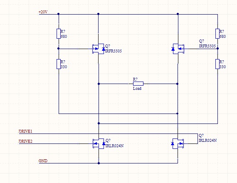Image resolution: width=237 pixels, height=183 pixels.
Task: Click junction dot left of Load resistor
Action: [99, 84]
